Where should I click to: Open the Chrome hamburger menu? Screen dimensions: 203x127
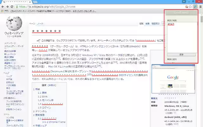coord(200,7)
